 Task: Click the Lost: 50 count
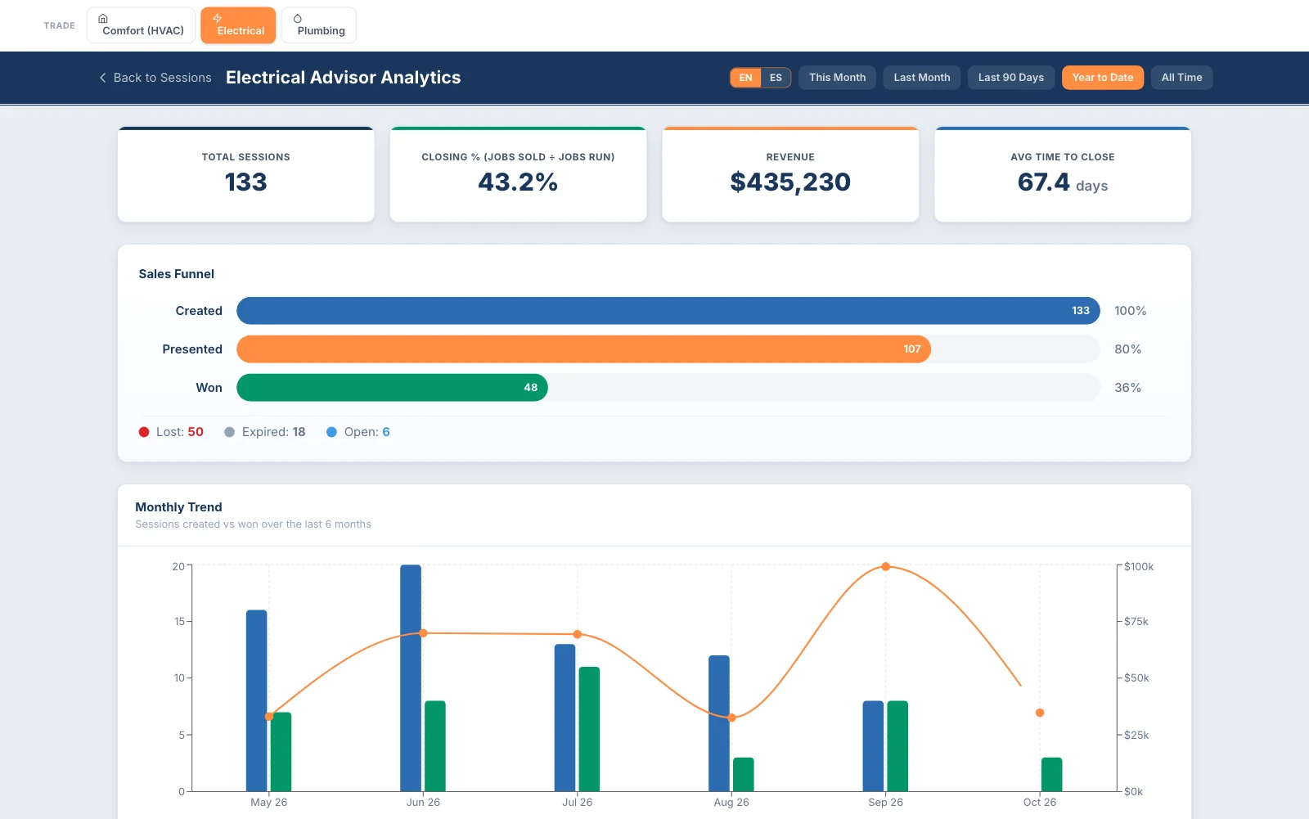196,432
